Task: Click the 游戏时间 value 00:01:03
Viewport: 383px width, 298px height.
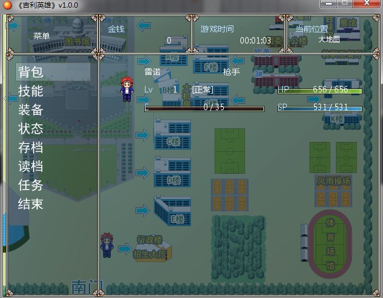Action: [256, 41]
